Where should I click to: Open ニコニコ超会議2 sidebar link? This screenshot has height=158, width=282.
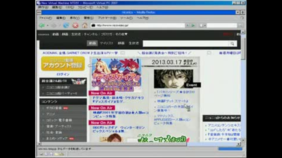58,87
